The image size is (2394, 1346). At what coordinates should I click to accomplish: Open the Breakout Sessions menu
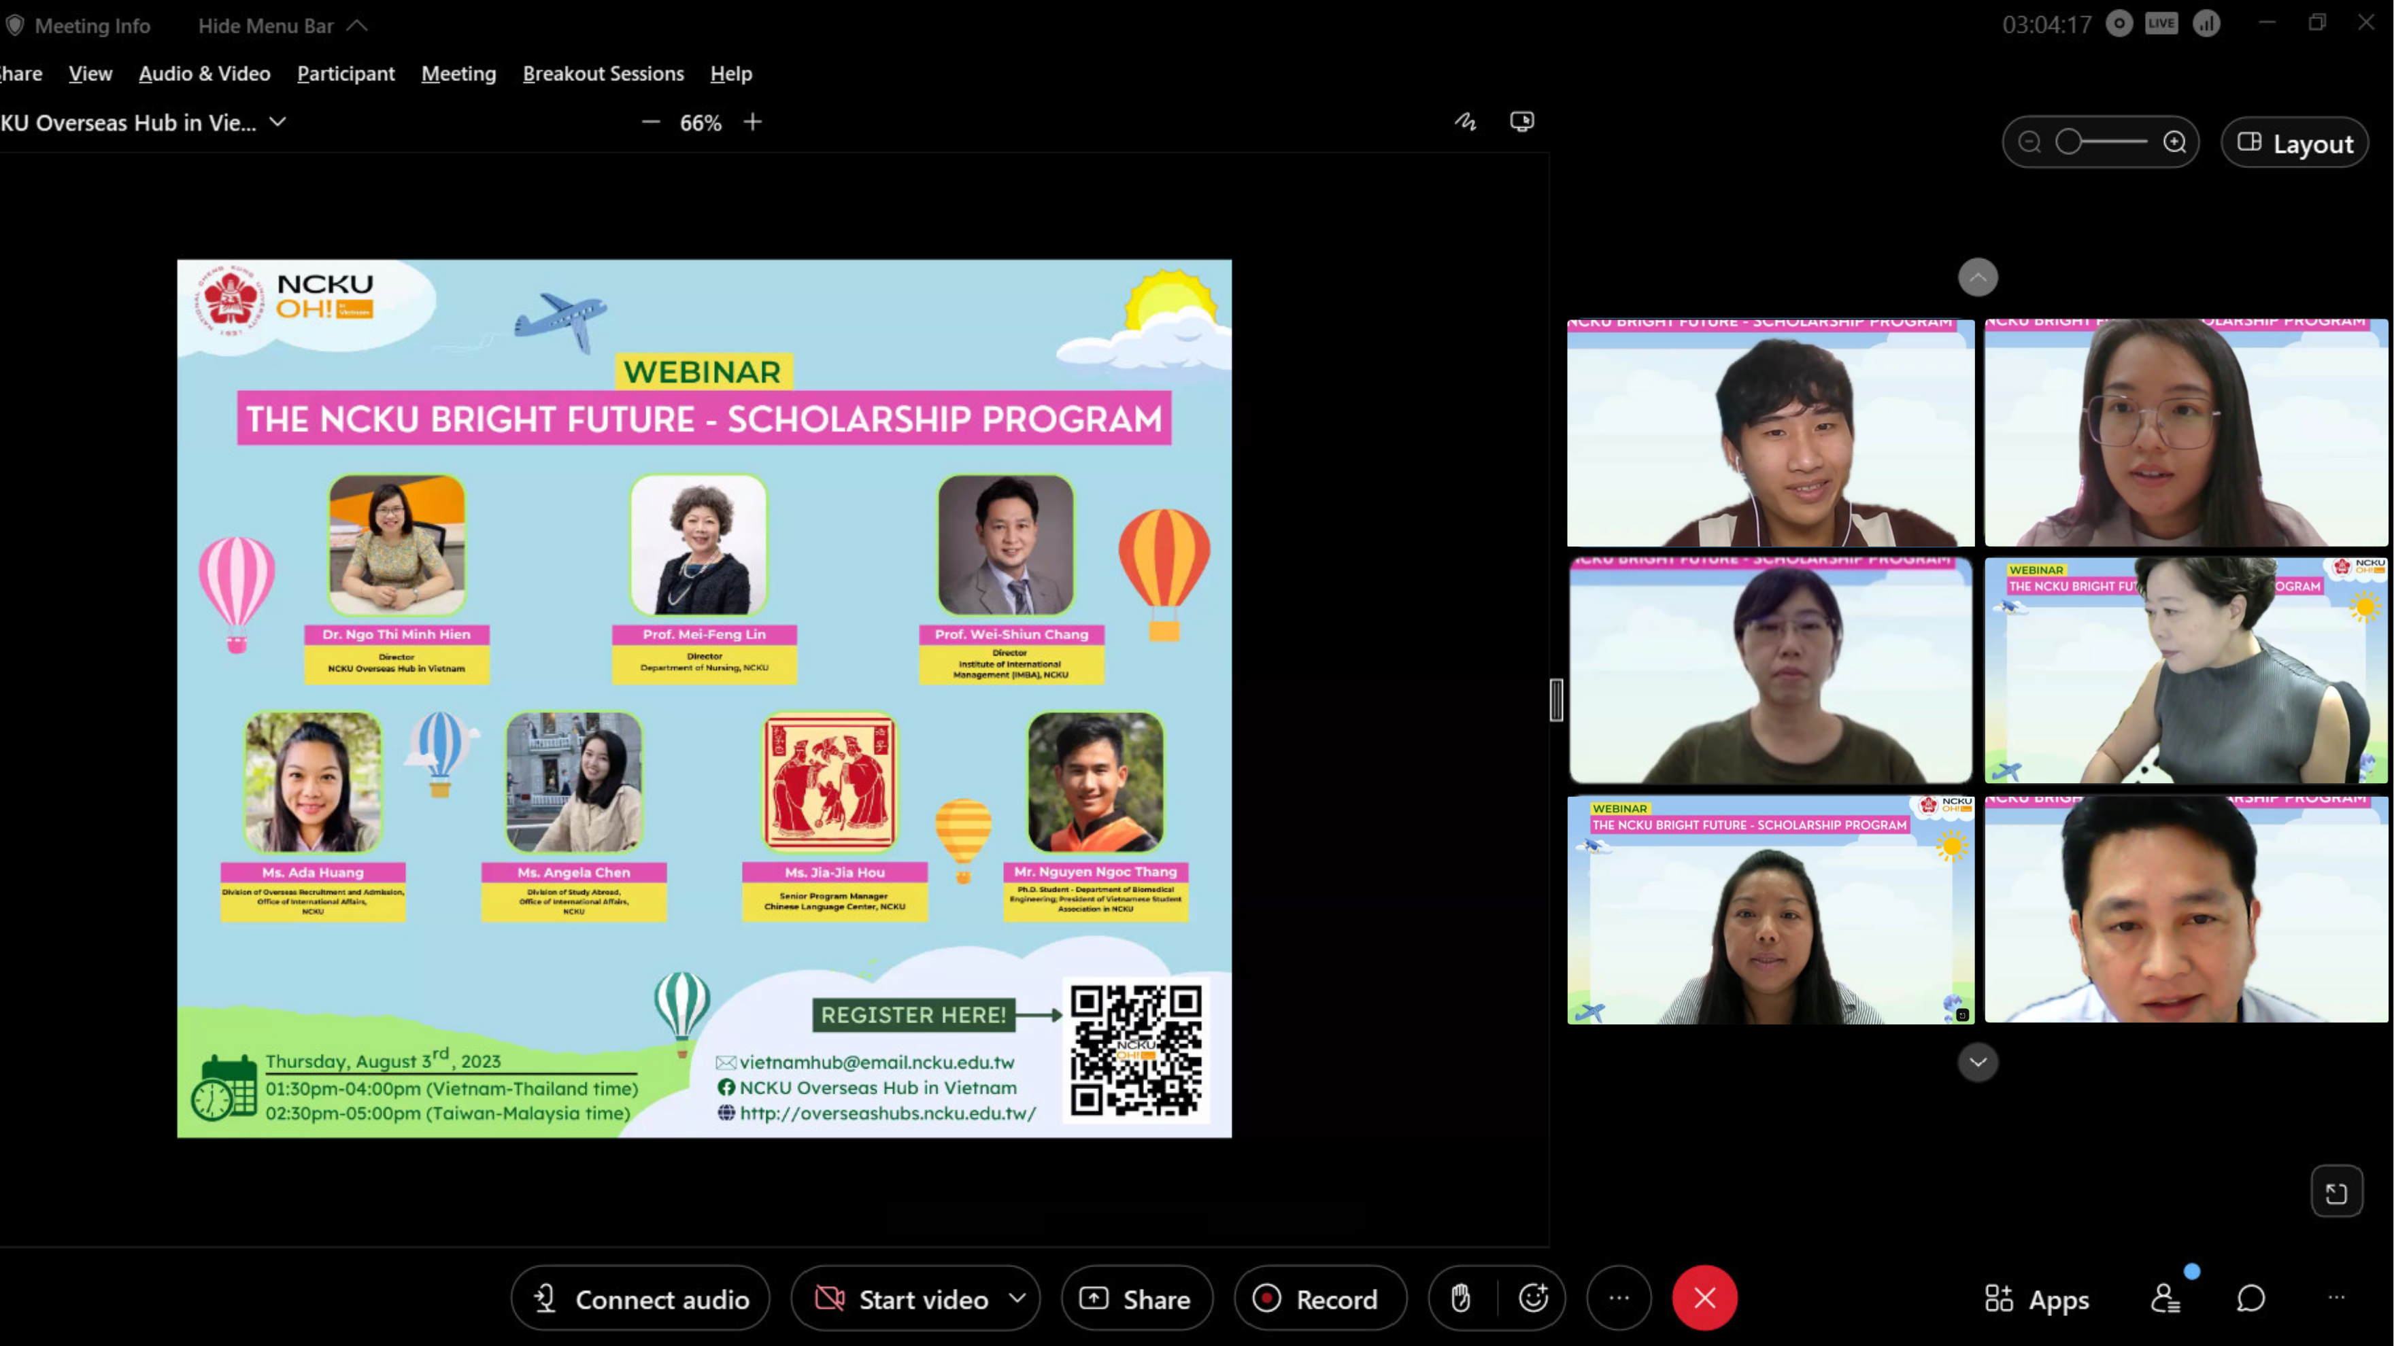(603, 73)
